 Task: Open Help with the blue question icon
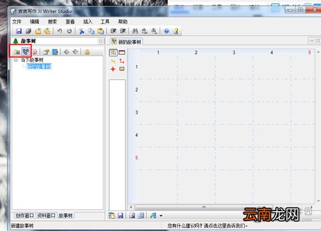[166, 31]
